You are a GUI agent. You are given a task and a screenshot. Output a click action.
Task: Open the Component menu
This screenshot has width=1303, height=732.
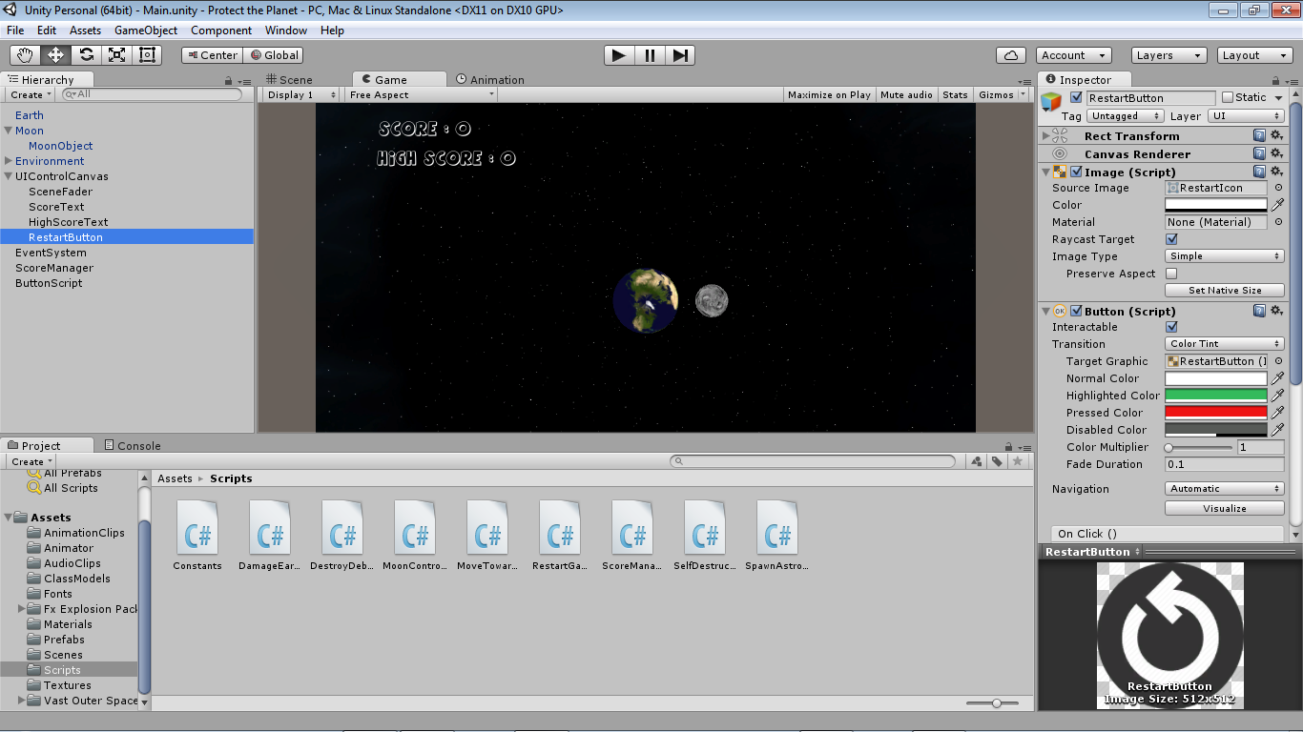click(x=221, y=30)
